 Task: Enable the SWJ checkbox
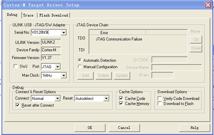click(16, 66)
